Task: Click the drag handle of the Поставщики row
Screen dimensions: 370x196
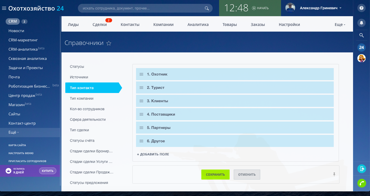Action: coord(141,114)
